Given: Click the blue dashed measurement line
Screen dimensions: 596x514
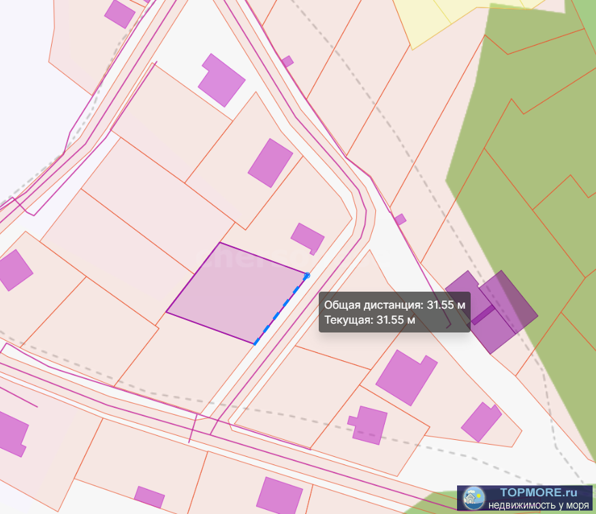Looking at the screenshot, I should pos(281,309).
